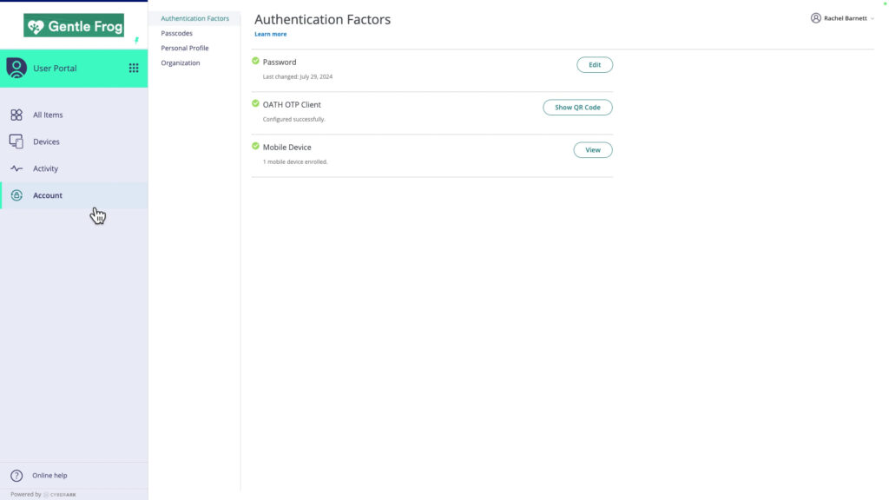Click the Gentle Frog logo

pyautogui.click(x=74, y=25)
